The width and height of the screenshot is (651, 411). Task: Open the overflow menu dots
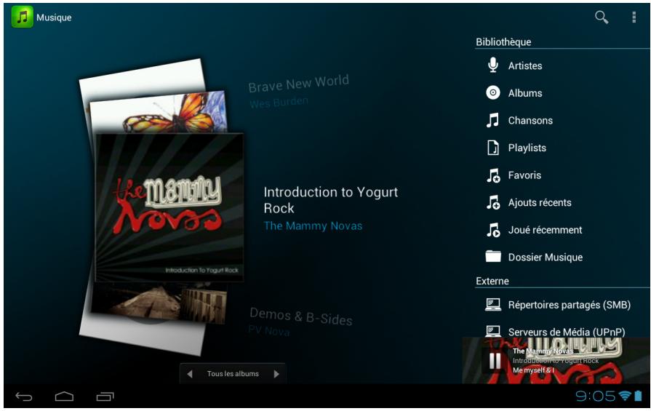tap(634, 17)
